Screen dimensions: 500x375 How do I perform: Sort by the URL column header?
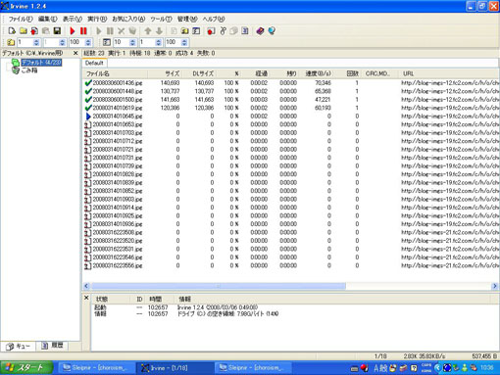(x=449, y=73)
